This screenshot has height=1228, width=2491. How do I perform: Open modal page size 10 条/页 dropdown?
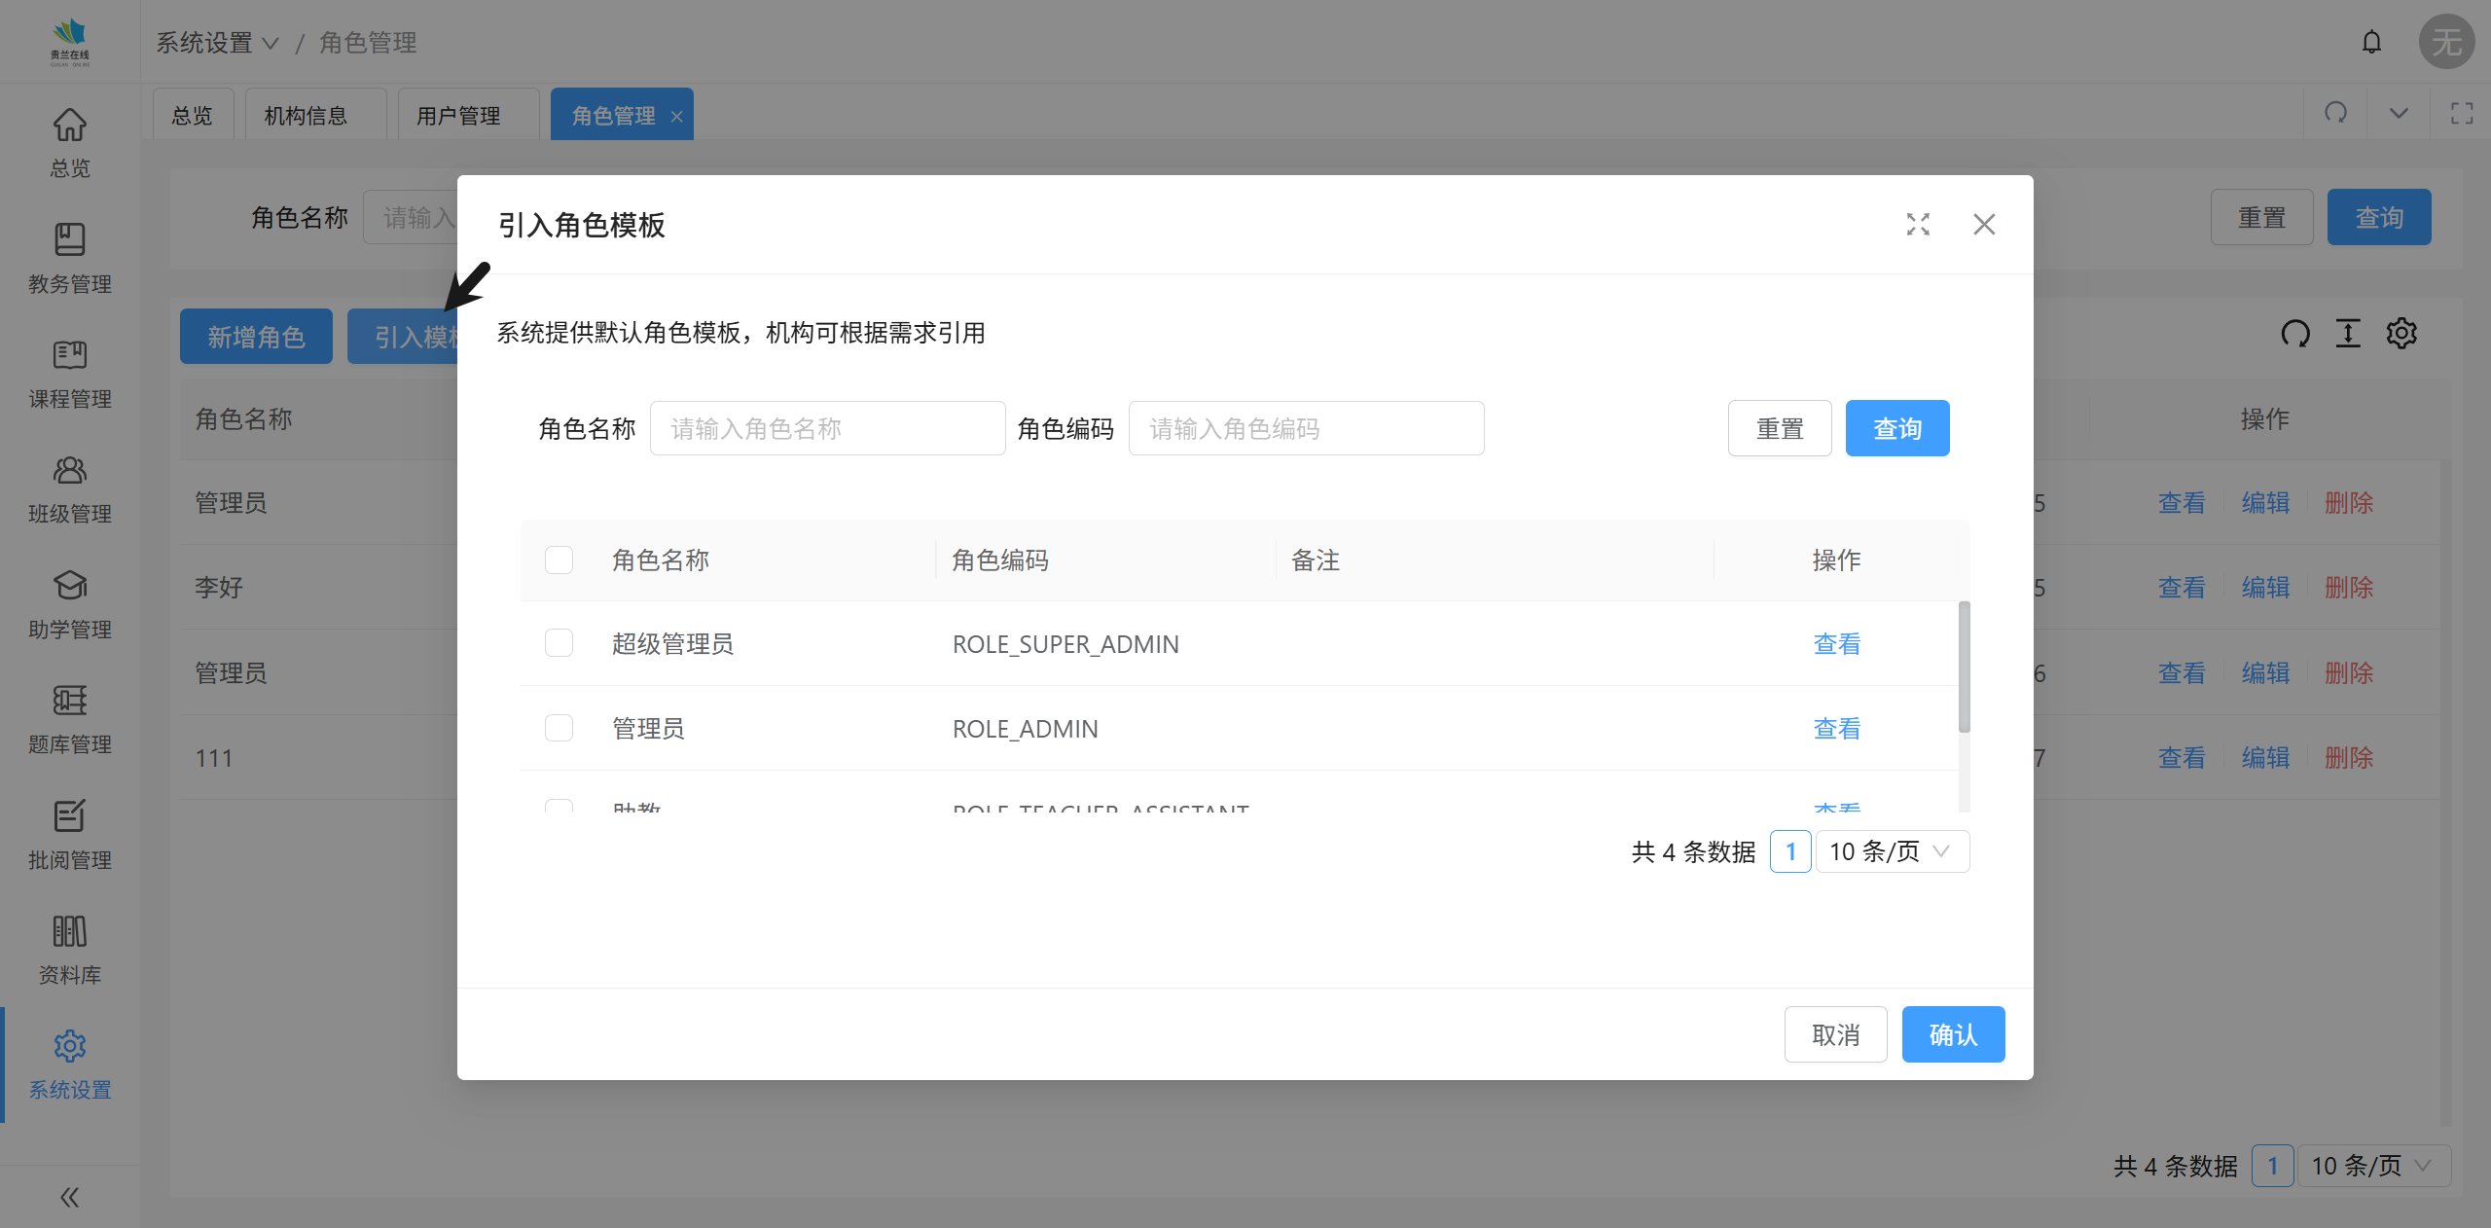coord(1892,851)
